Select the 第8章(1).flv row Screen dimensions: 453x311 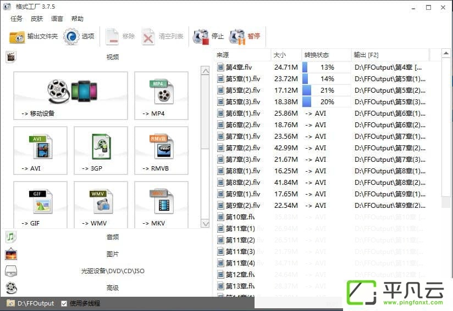[x=321, y=171]
